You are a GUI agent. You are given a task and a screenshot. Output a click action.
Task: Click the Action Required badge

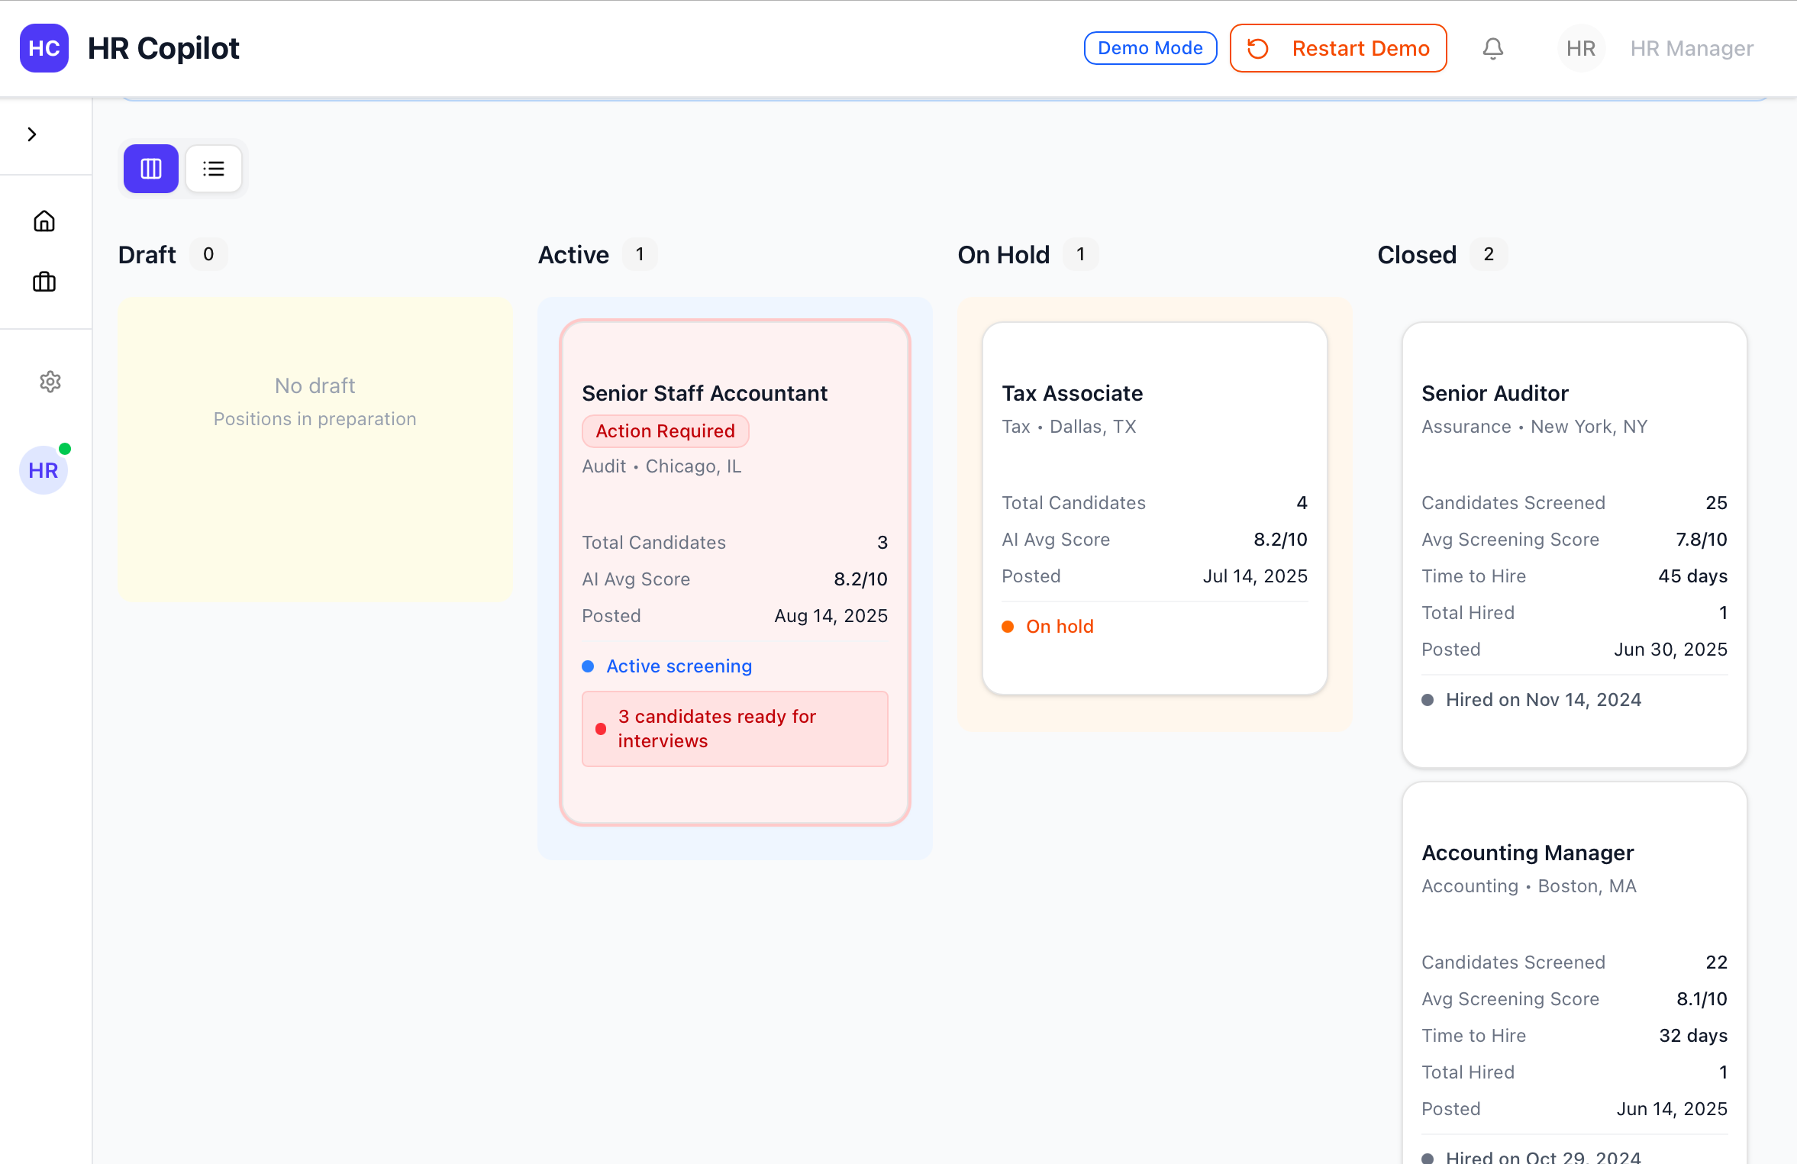tap(665, 431)
